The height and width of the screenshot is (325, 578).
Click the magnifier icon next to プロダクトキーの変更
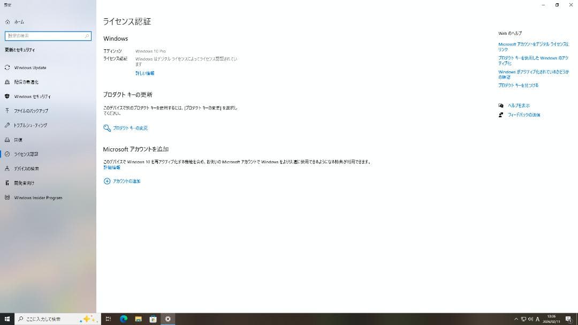point(107,128)
